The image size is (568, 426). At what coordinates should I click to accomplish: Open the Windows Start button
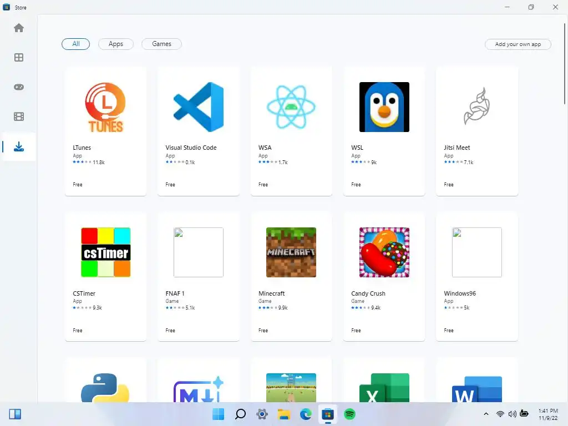point(219,414)
